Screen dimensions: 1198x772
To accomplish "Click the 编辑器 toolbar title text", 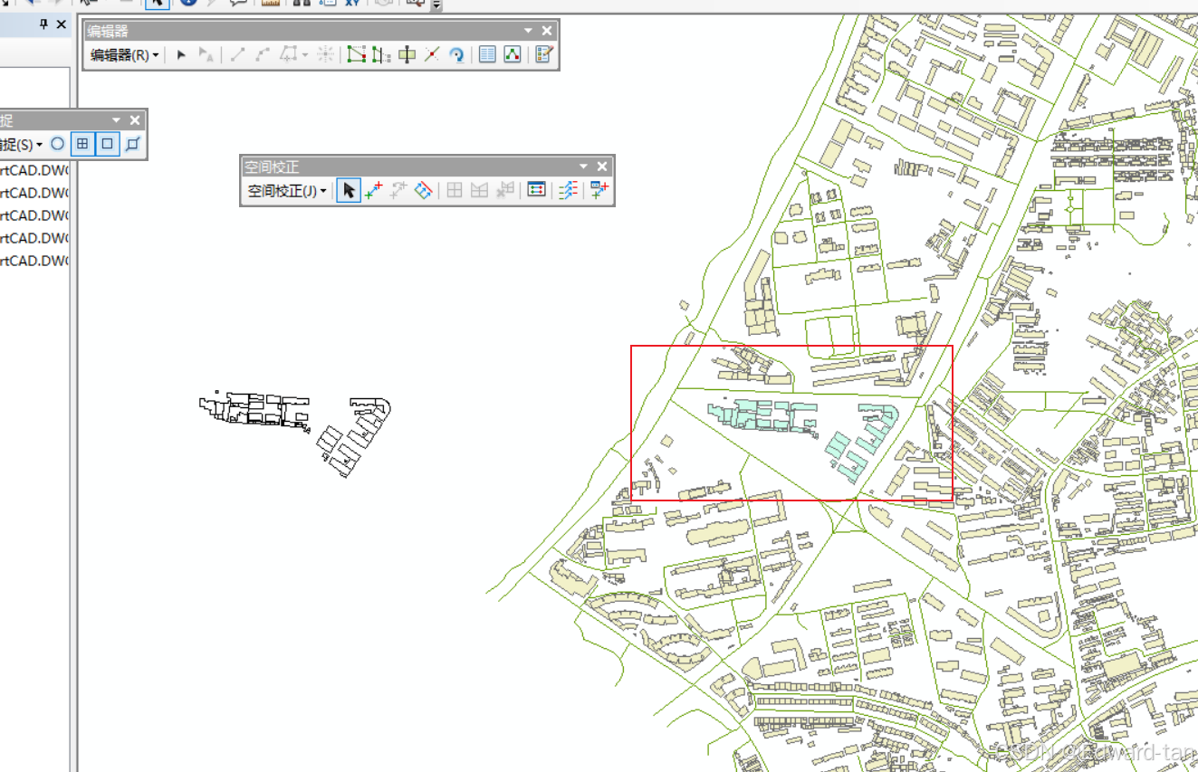I will click(x=108, y=32).
